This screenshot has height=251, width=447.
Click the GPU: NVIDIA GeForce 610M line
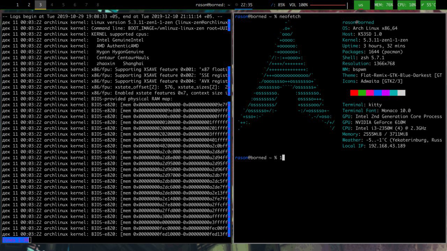[x=374, y=122]
